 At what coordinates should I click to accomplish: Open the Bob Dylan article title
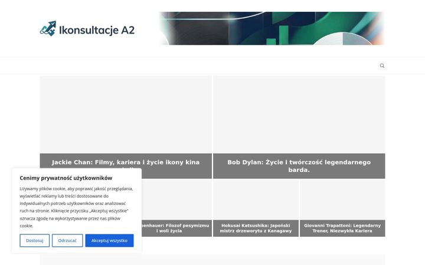[299, 166]
